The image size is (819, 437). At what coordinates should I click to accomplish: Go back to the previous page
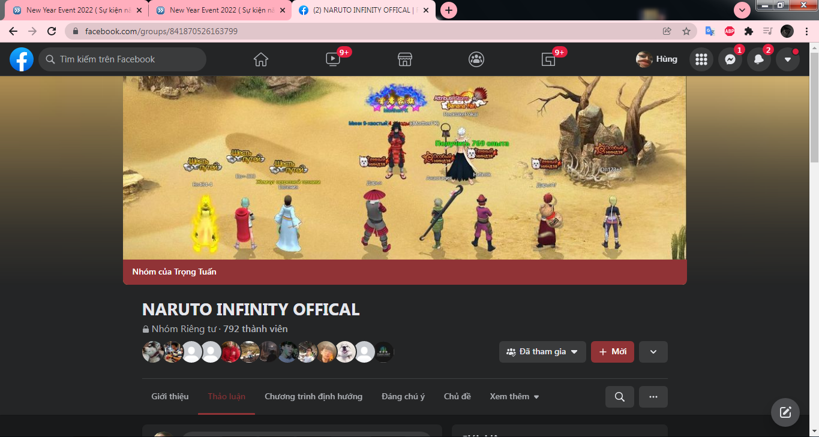(x=13, y=31)
